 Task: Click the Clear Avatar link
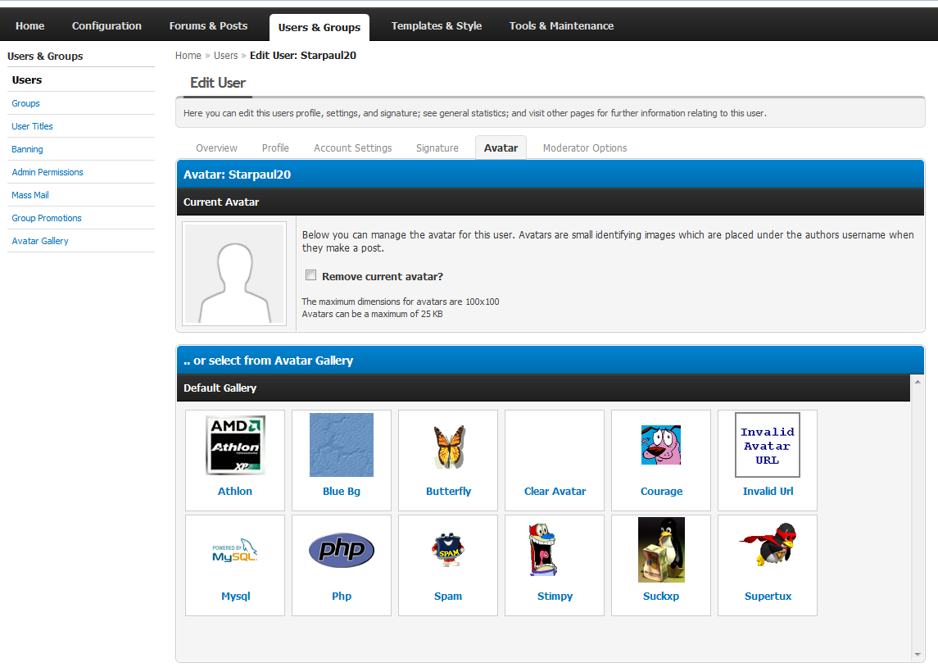click(555, 491)
